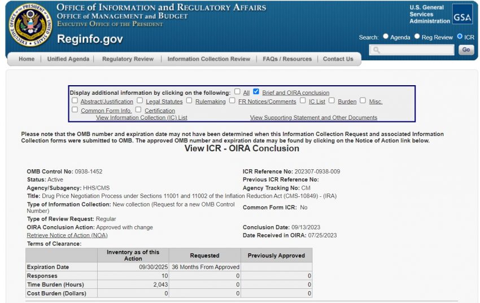
Task: Click Retrieve Notice of Action (NOA) link
Action: tap(67, 235)
